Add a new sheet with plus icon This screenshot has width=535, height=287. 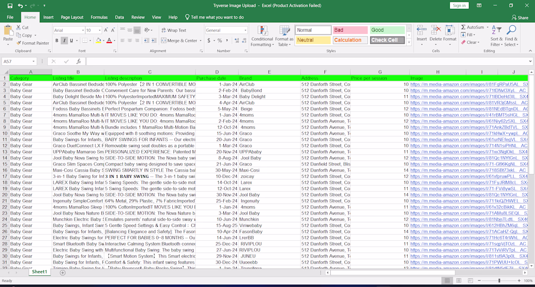(62, 273)
